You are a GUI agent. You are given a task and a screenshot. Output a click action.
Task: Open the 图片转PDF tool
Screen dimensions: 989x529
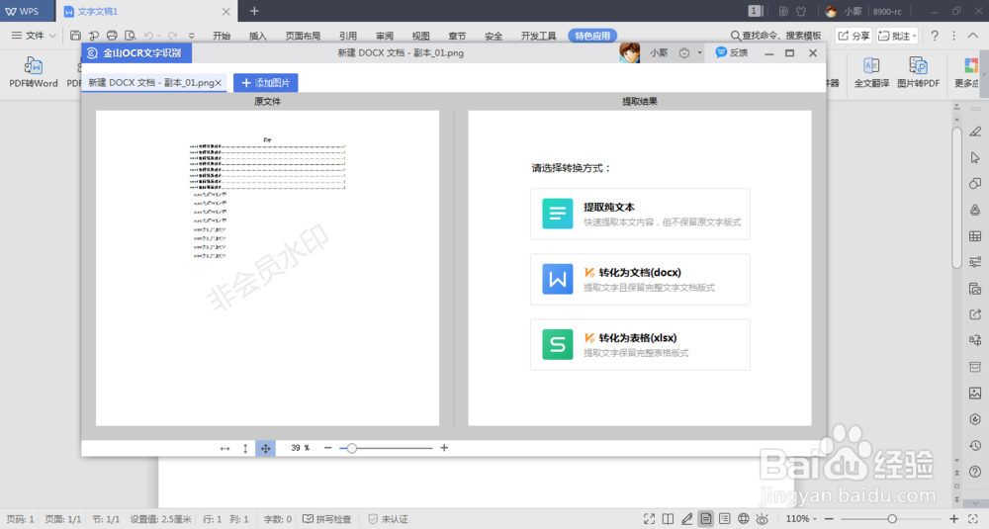coord(918,72)
